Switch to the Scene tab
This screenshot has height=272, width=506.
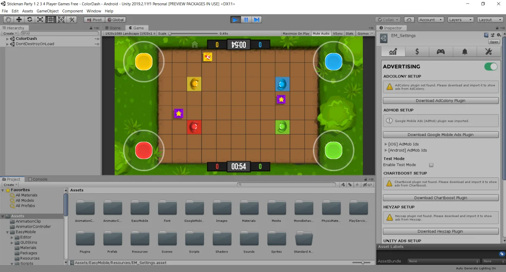point(113,28)
